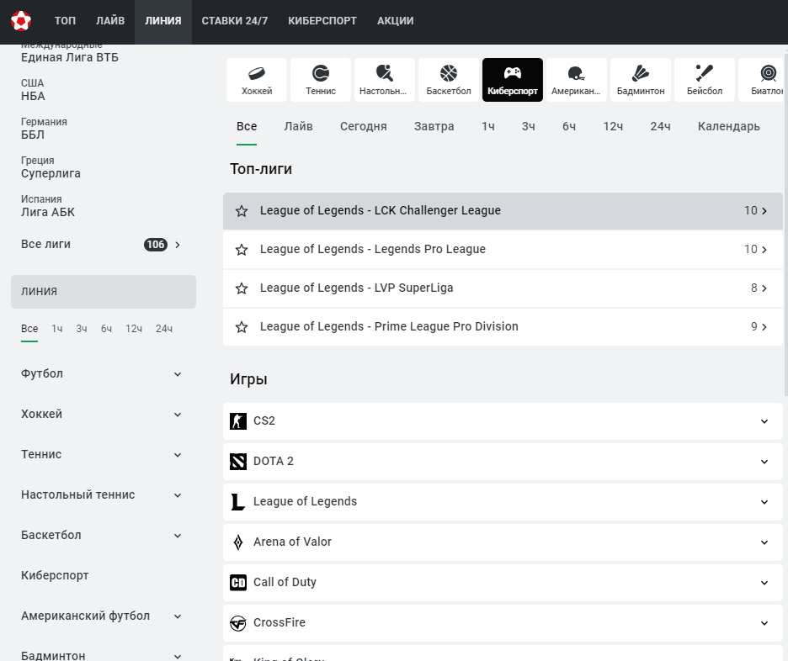Select the main 12ч time filter
Screen dimensions: 788x661
click(x=613, y=126)
